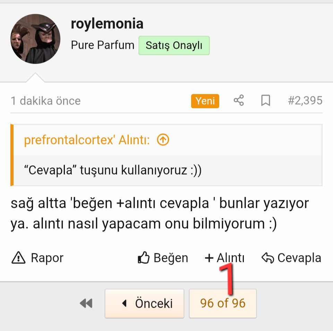Click the #2,395 post number link
The image size is (333, 331).
coord(305,101)
